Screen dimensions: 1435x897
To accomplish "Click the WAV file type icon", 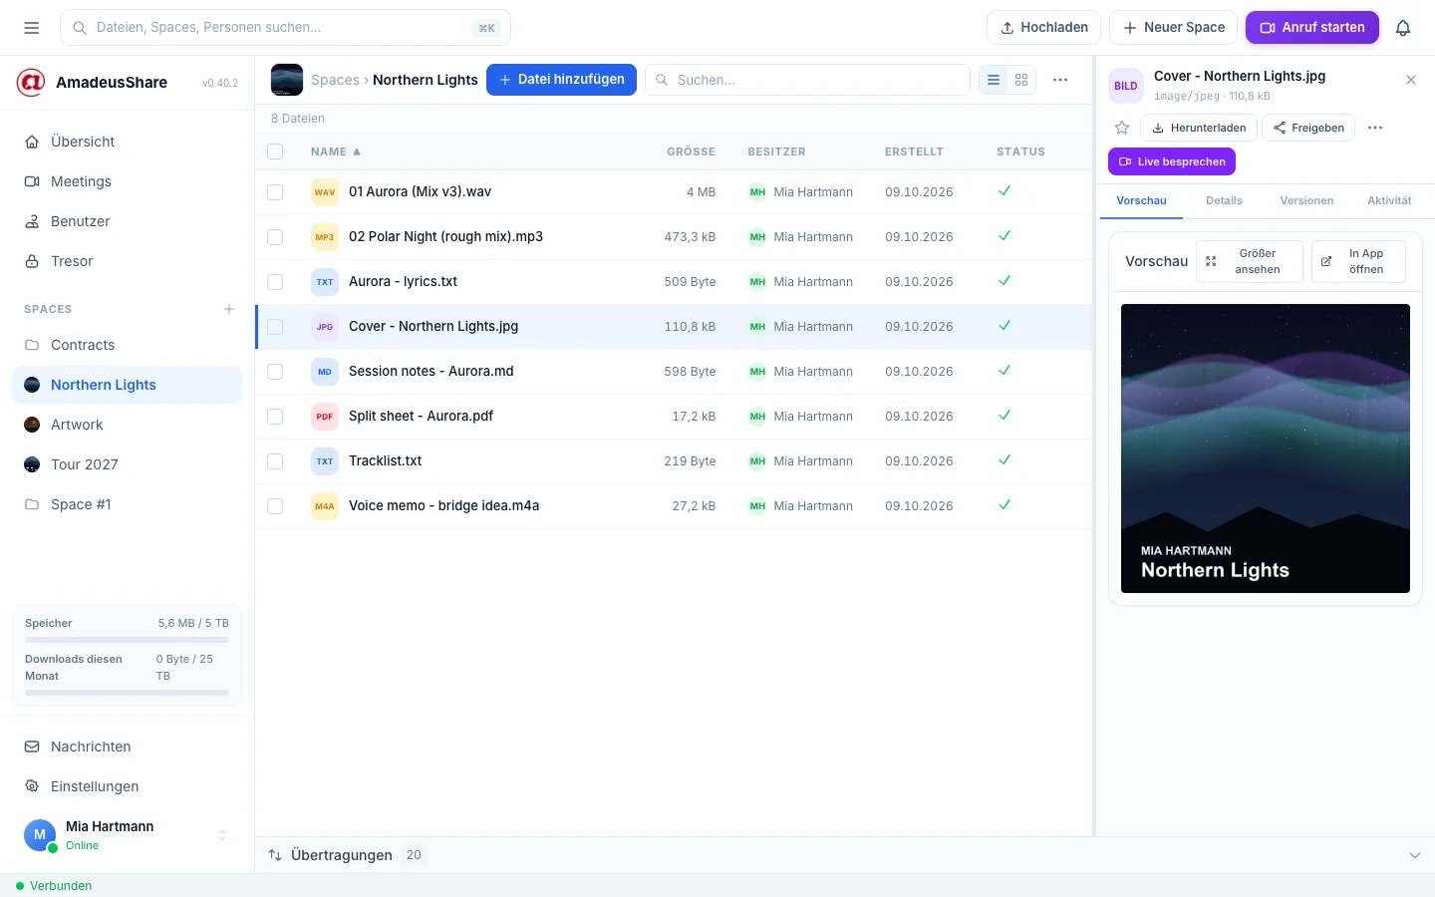I will (325, 192).
